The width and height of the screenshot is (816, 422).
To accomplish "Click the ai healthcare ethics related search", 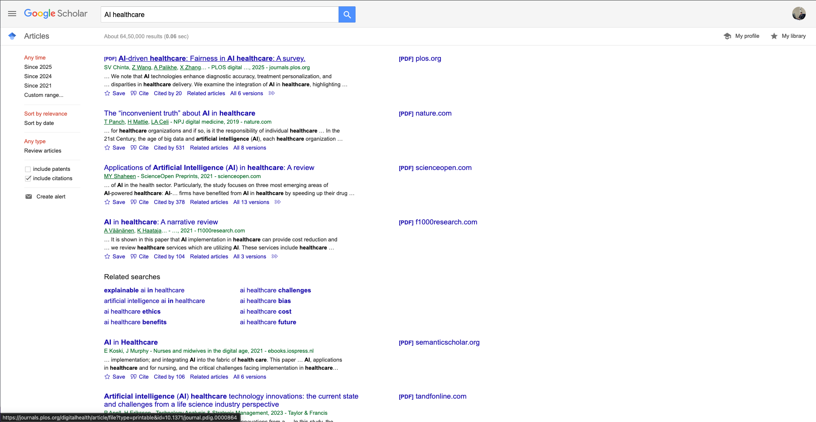I will 132,311.
